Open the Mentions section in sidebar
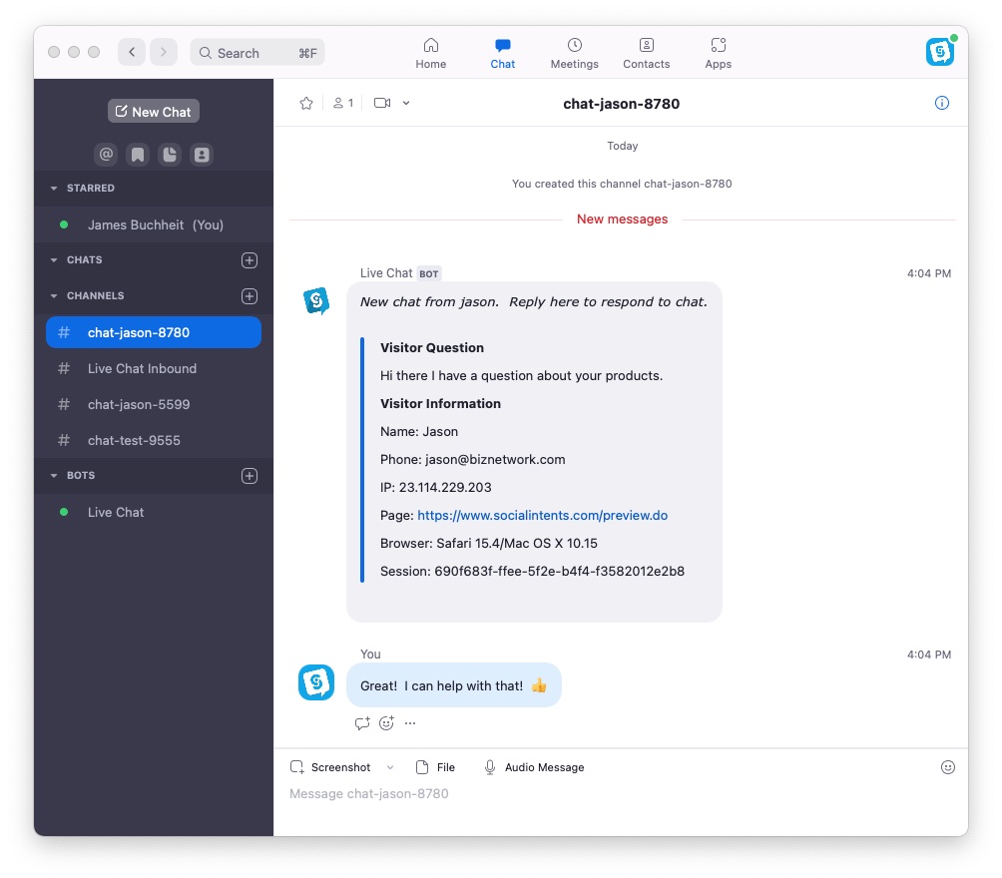 pyautogui.click(x=106, y=155)
